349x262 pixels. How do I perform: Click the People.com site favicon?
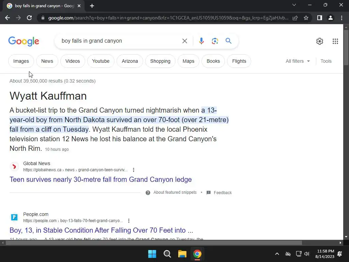tap(14, 217)
